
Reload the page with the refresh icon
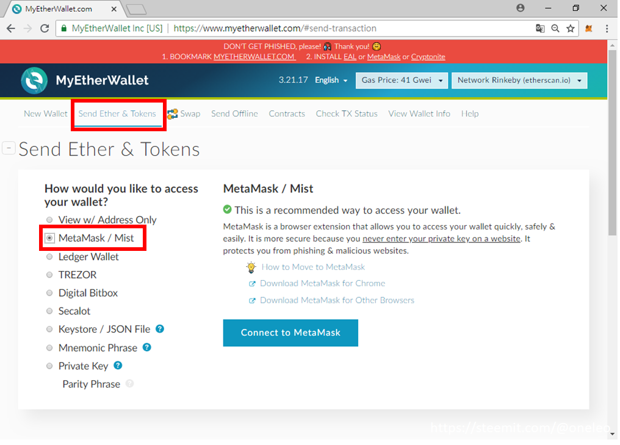(45, 29)
